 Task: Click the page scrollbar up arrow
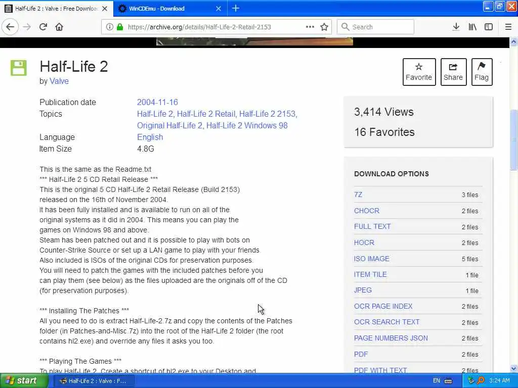pyautogui.click(x=513, y=41)
